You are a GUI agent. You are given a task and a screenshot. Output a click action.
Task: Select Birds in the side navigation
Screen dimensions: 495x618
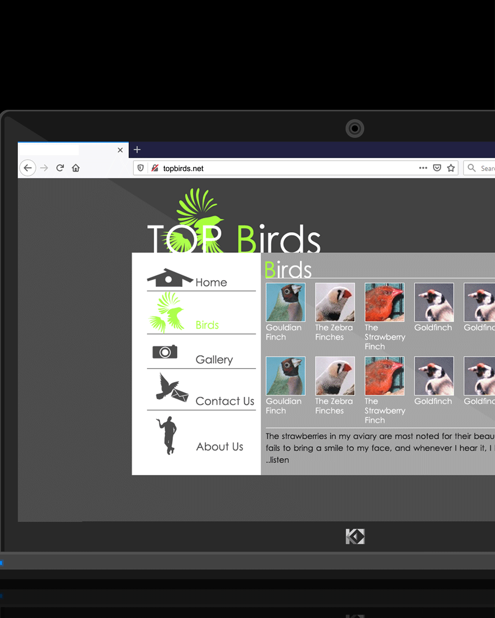pyautogui.click(x=207, y=325)
